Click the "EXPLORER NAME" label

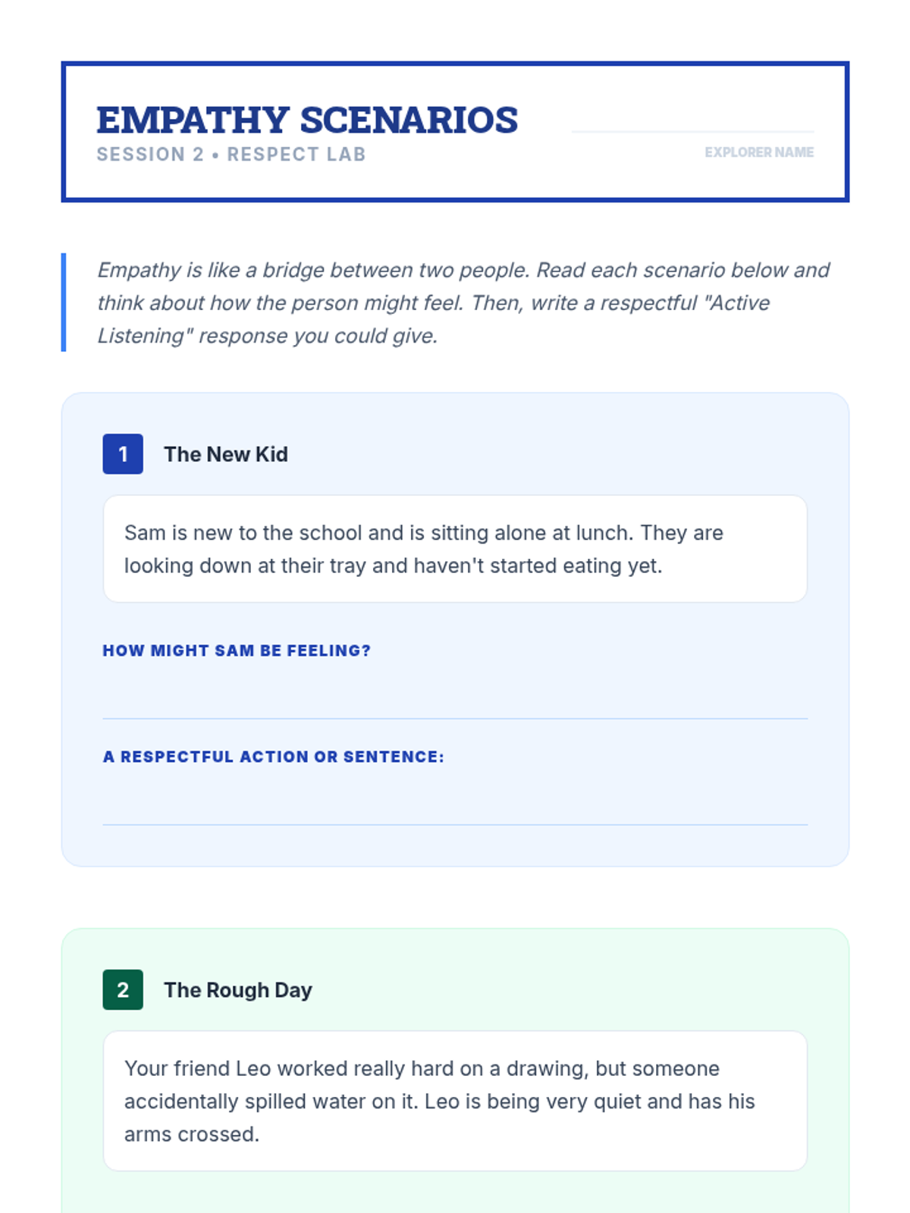coord(759,152)
